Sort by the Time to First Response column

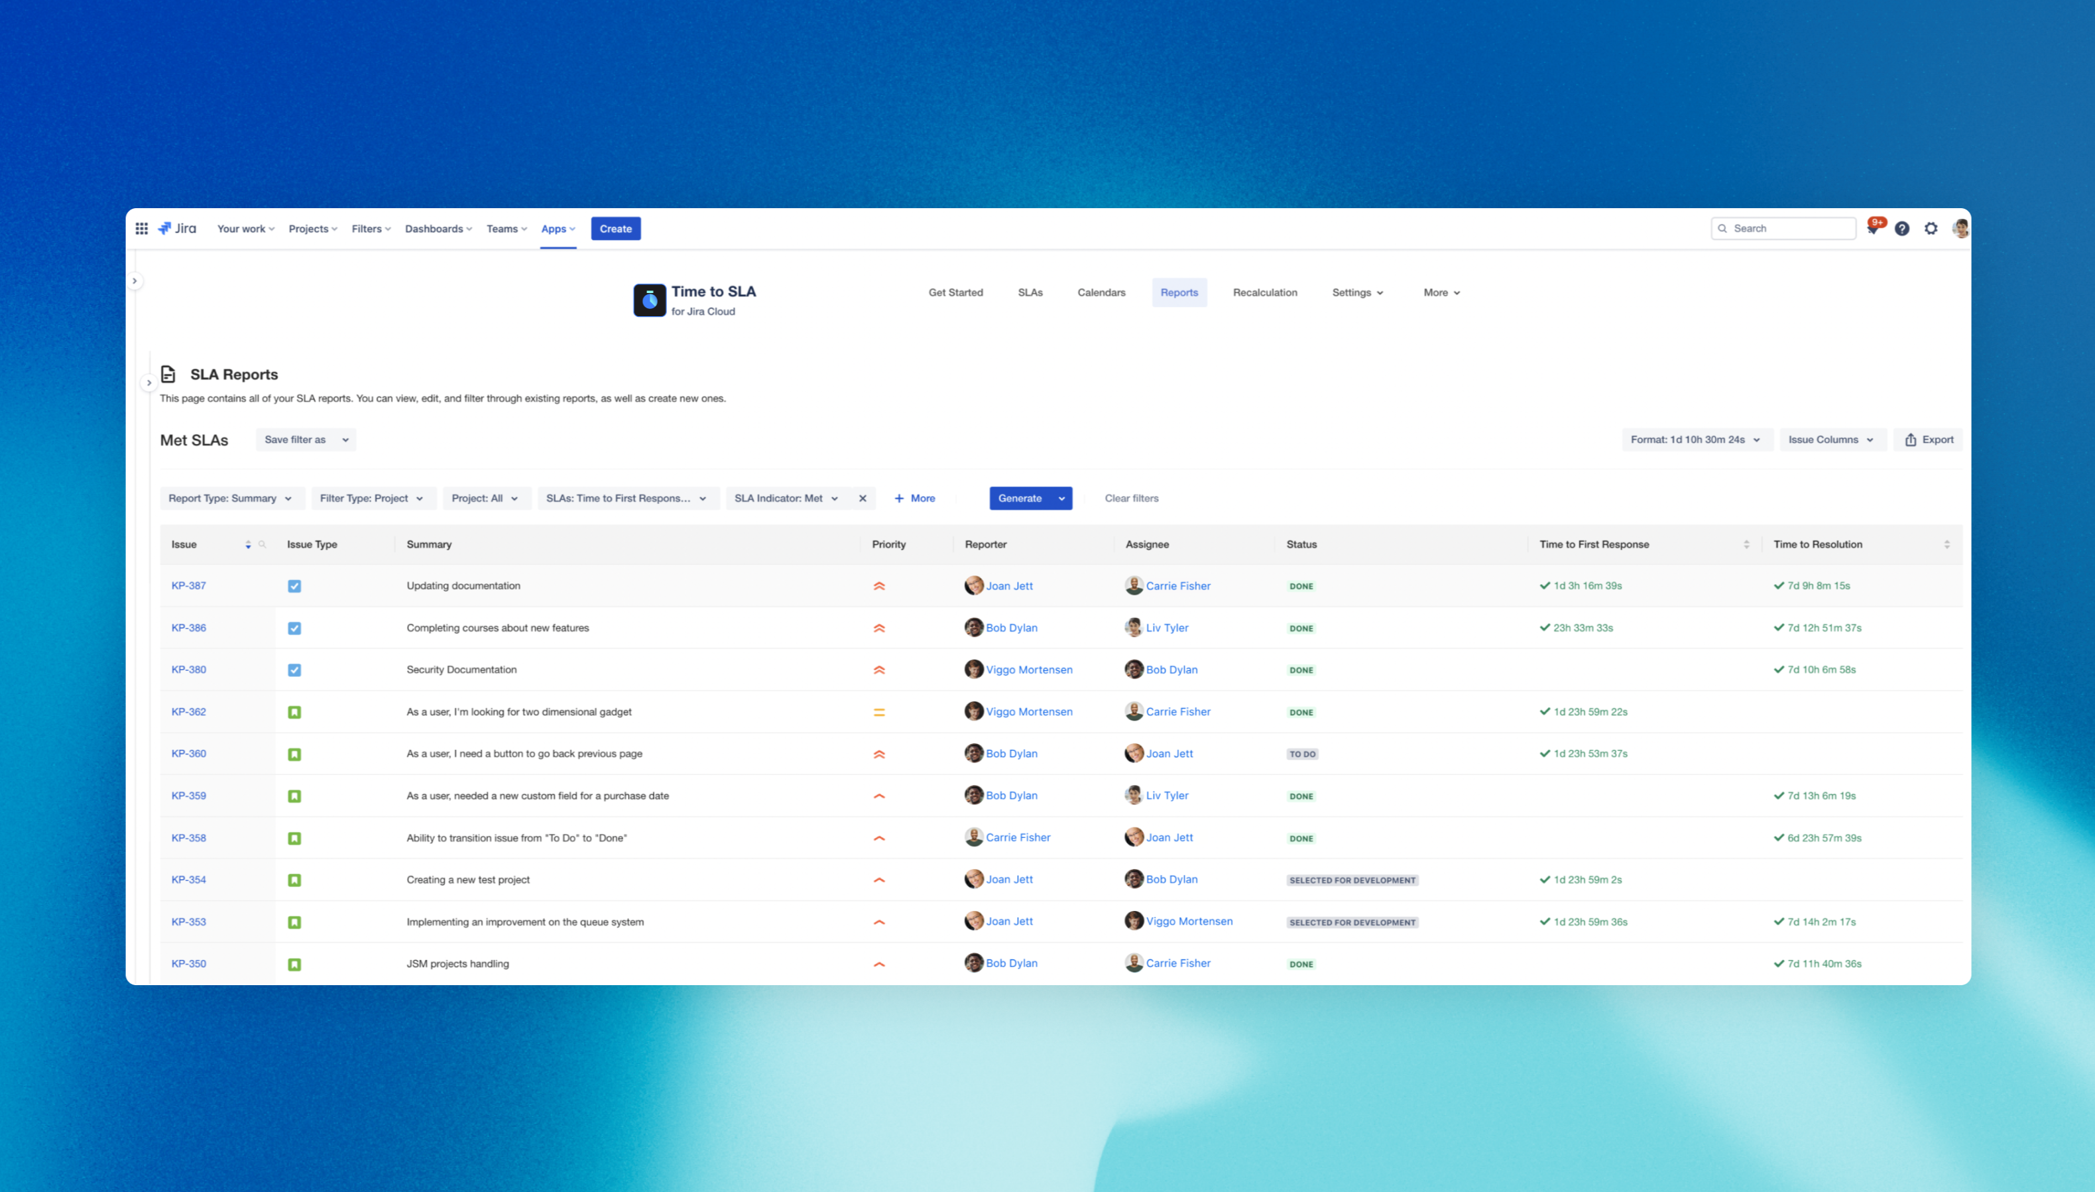point(1746,544)
